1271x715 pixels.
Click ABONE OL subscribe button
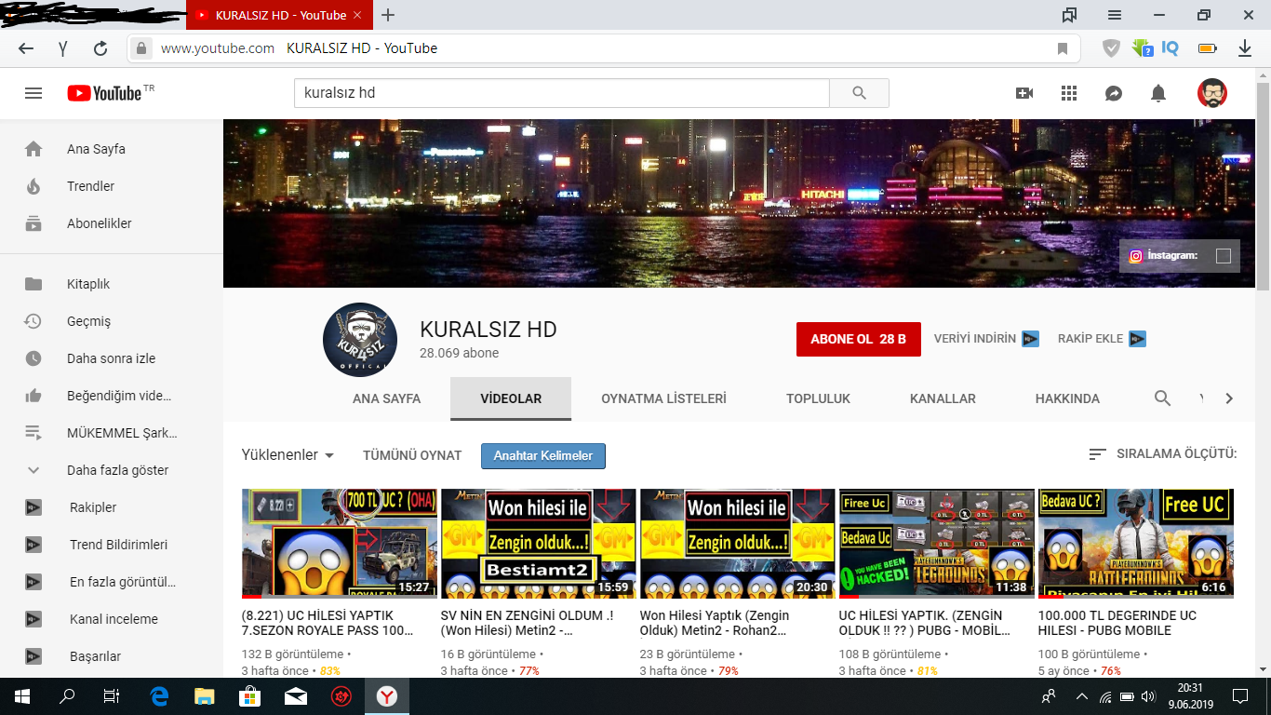click(x=858, y=339)
